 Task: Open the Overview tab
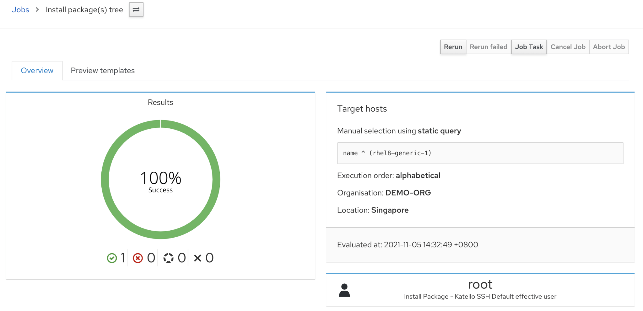click(x=37, y=71)
